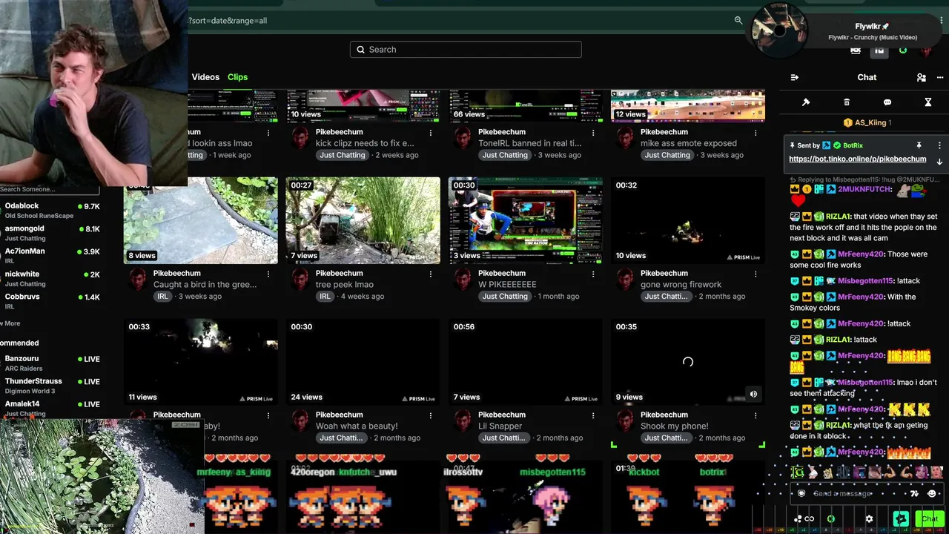Open Cobbruvs channel in the sidebar

(50, 301)
